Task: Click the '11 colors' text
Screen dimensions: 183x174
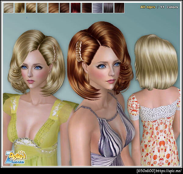Action: (x=169, y=7)
